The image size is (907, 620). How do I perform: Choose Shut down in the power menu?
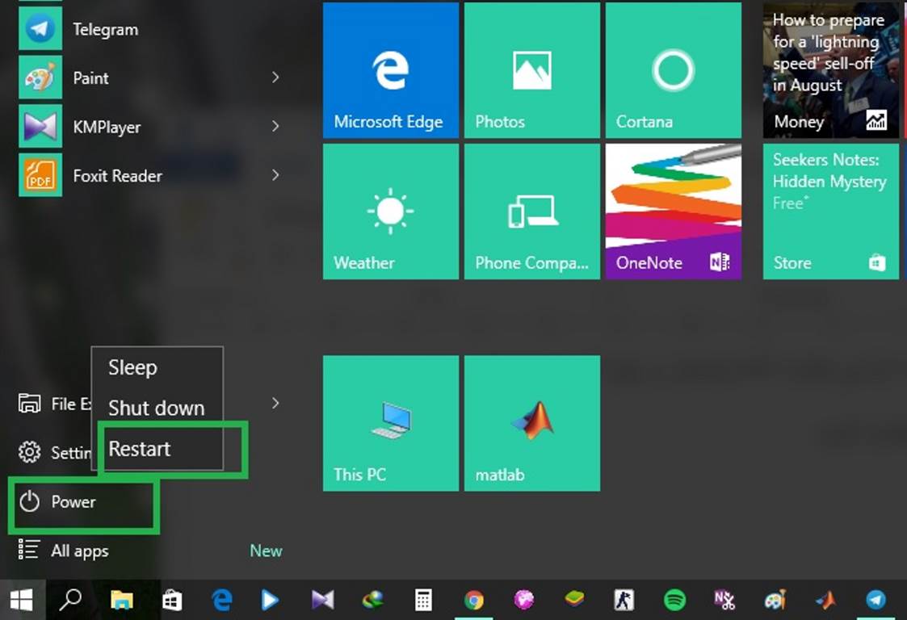coord(157,408)
